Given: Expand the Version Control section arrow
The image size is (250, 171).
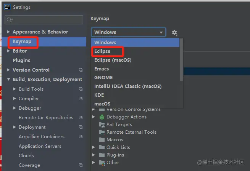Looking at the screenshot, I should 8,70.
